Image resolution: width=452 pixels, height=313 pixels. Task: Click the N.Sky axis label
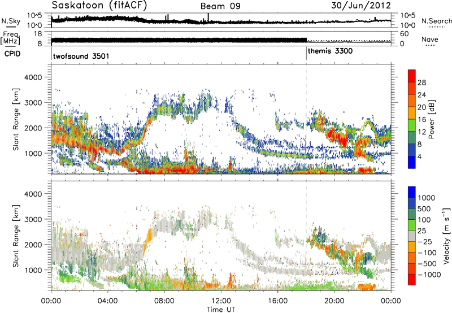tap(11, 21)
